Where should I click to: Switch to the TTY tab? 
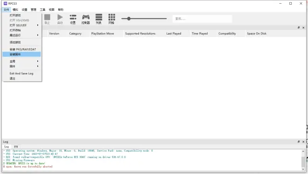[x=16, y=147]
